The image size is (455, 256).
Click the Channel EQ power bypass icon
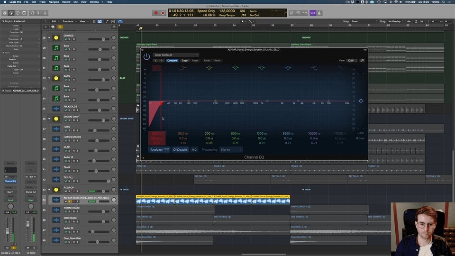146,56
